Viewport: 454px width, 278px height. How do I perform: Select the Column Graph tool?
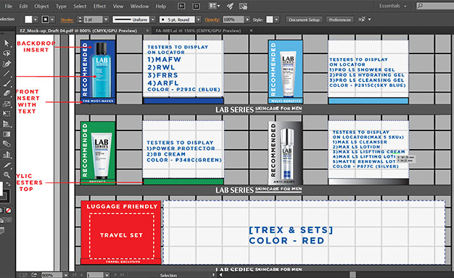pos(7,155)
